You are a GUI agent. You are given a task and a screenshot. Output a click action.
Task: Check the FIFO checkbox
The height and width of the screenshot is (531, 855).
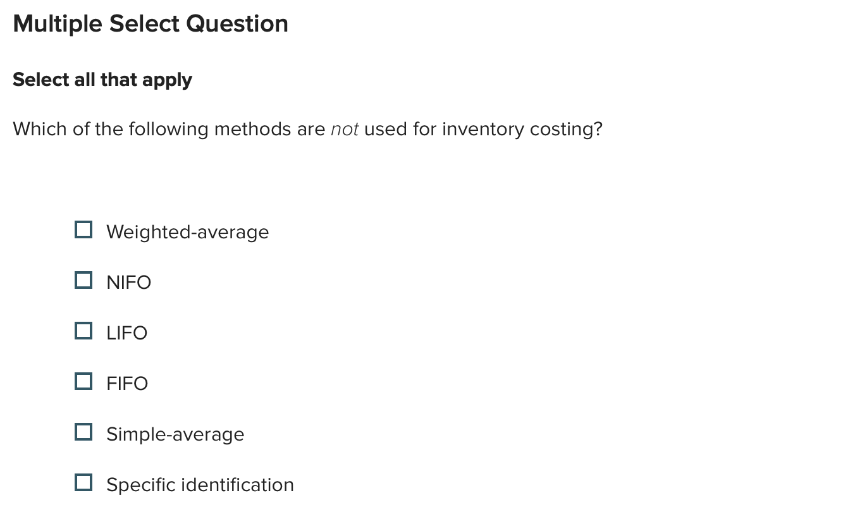click(83, 381)
